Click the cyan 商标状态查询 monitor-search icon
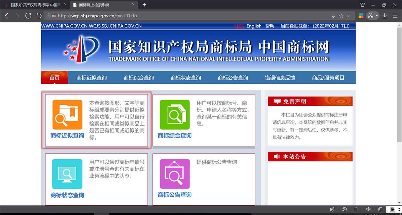This screenshot has width=402, height=215. click(67, 174)
